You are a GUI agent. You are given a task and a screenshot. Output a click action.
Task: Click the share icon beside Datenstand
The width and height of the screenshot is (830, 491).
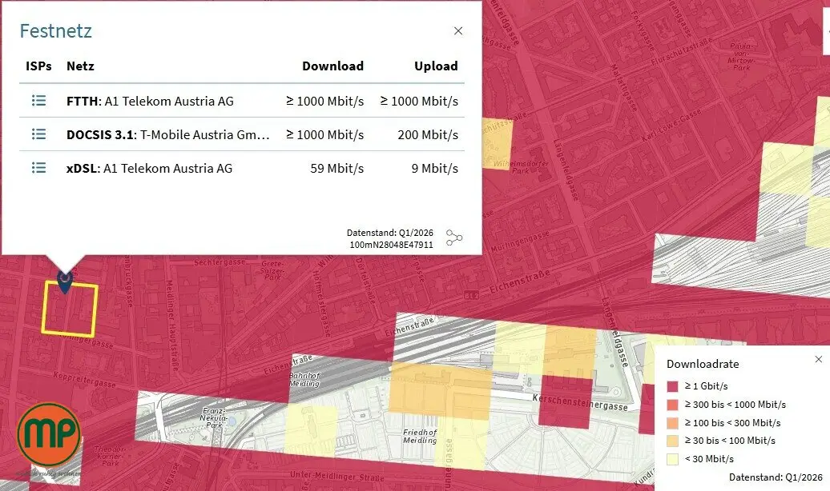[454, 238]
